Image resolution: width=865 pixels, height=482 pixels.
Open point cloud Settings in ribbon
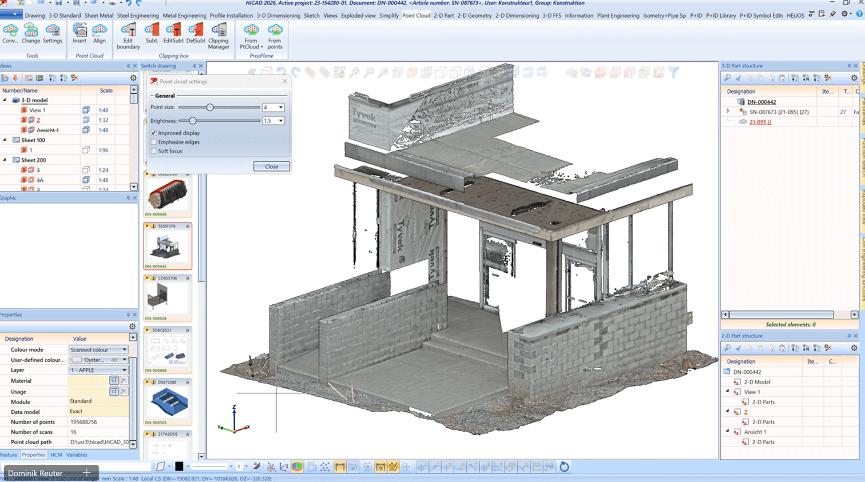click(x=52, y=33)
